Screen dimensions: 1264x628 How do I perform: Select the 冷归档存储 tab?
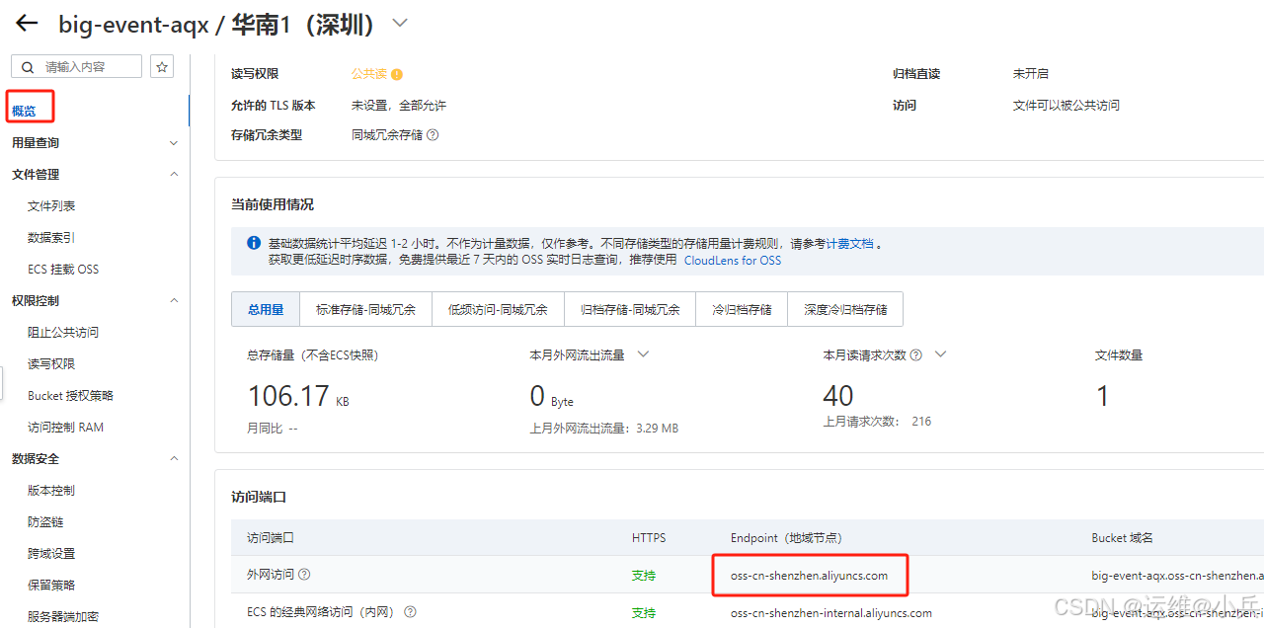pos(742,309)
